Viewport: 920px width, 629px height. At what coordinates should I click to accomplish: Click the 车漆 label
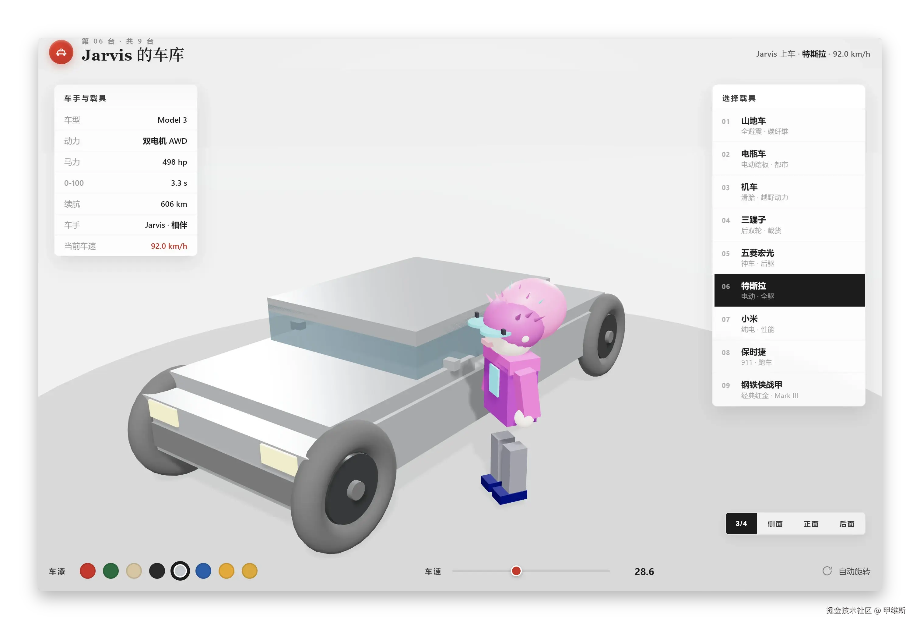tap(57, 571)
